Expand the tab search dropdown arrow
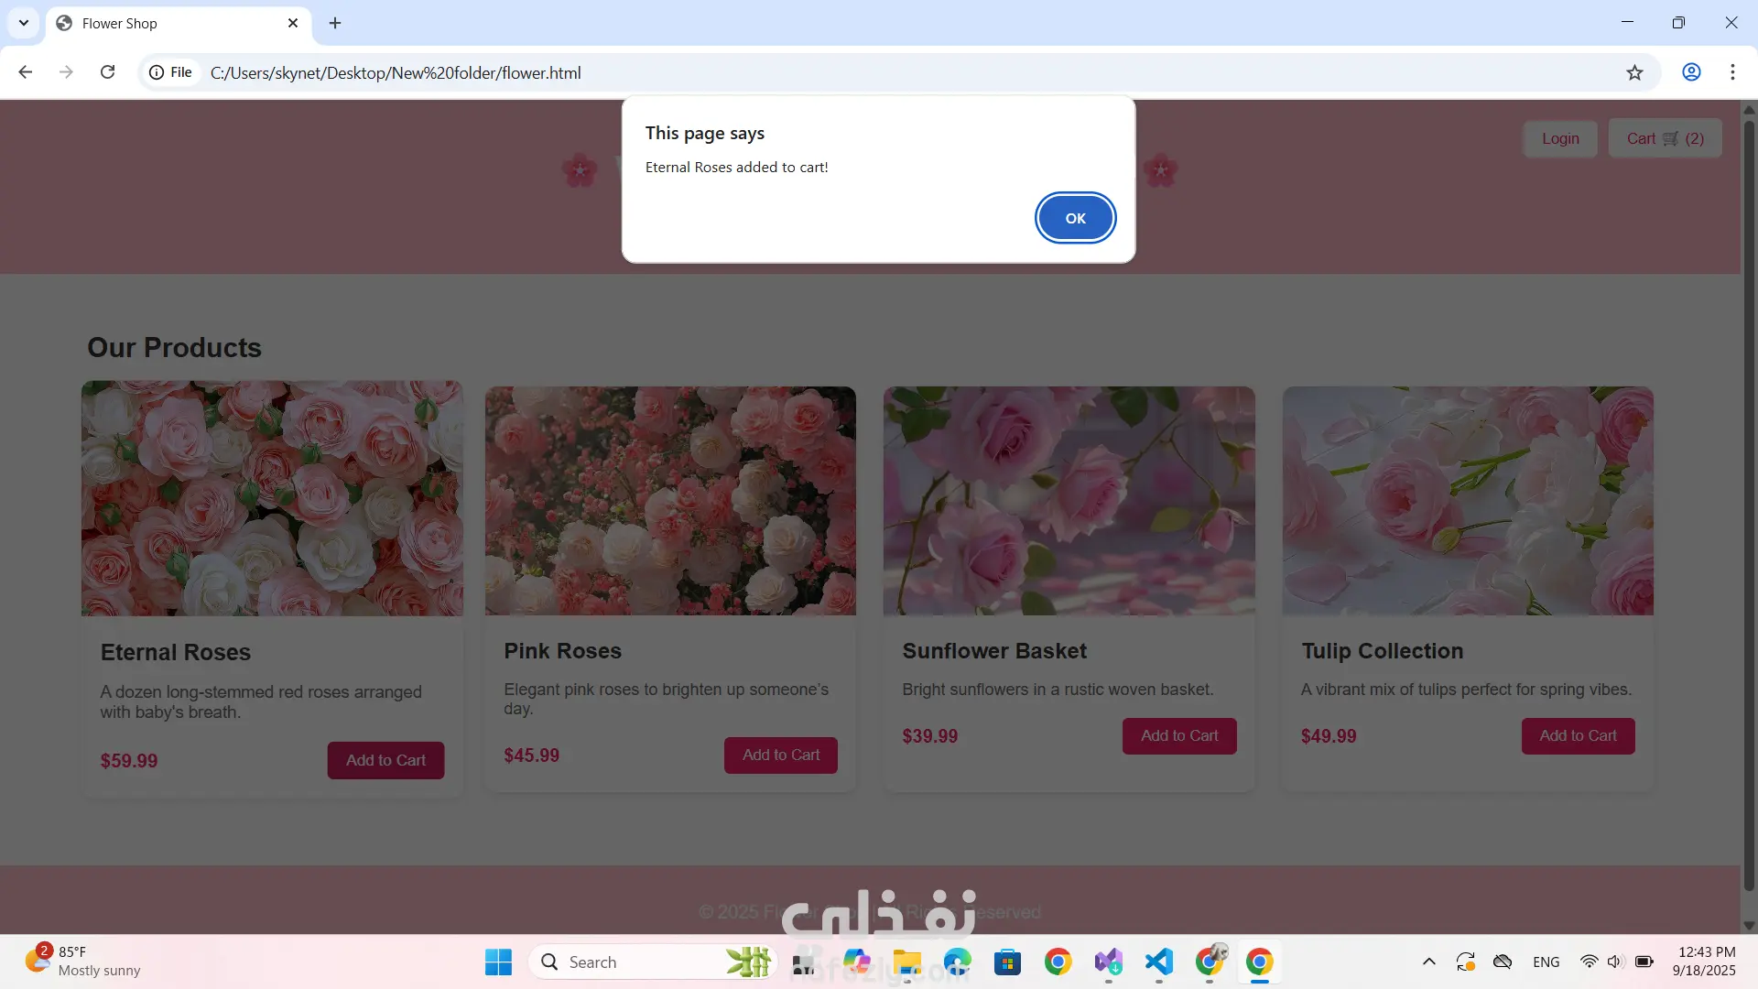 tap(24, 23)
